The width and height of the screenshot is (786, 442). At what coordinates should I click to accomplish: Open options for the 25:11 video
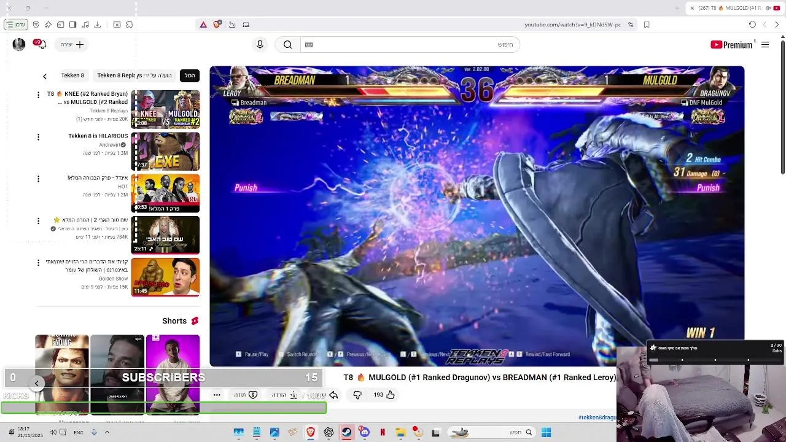38,220
